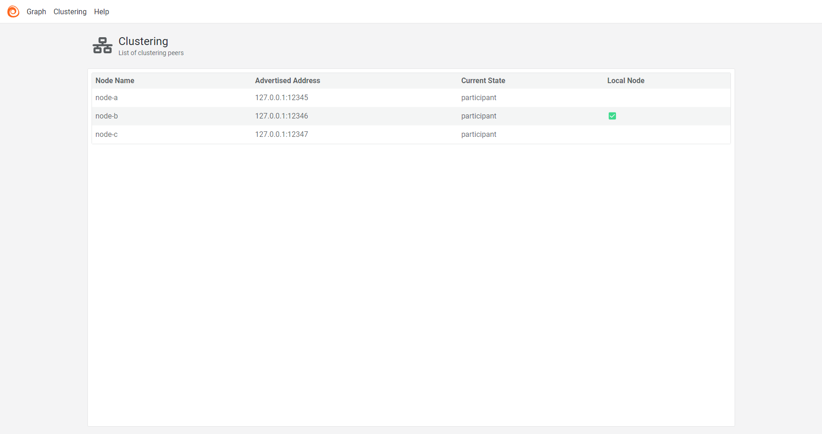Sort by the Node Name column header

pos(115,80)
